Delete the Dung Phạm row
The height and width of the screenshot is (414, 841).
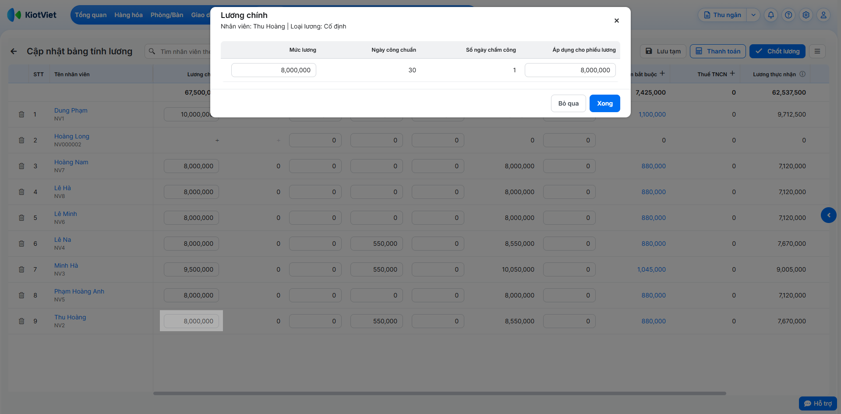click(21, 114)
